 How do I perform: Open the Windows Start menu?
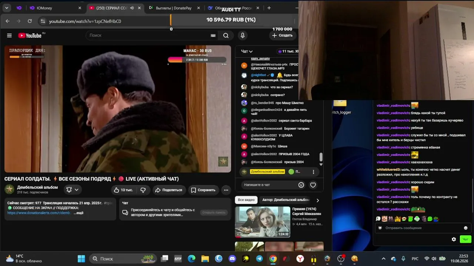[x=81, y=259]
